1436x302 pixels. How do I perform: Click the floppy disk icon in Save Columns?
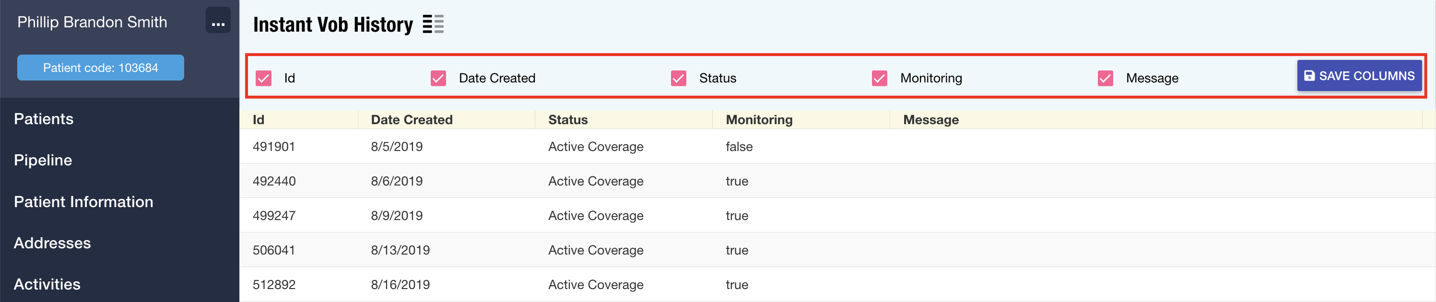pos(1309,76)
